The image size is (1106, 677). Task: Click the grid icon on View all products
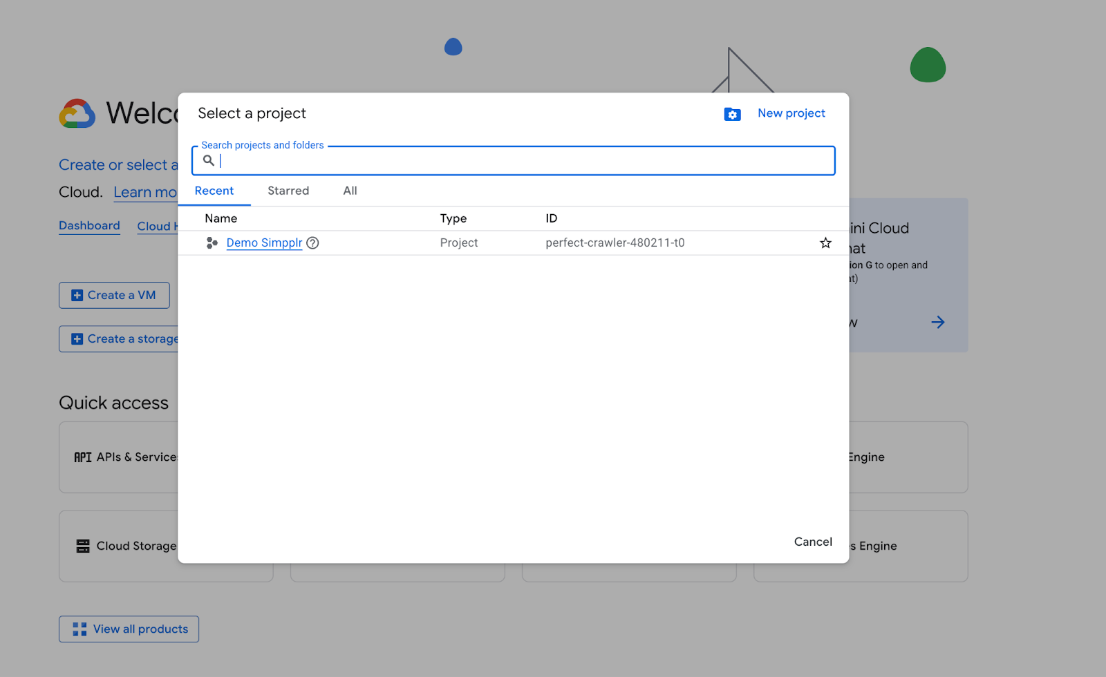pyautogui.click(x=79, y=629)
